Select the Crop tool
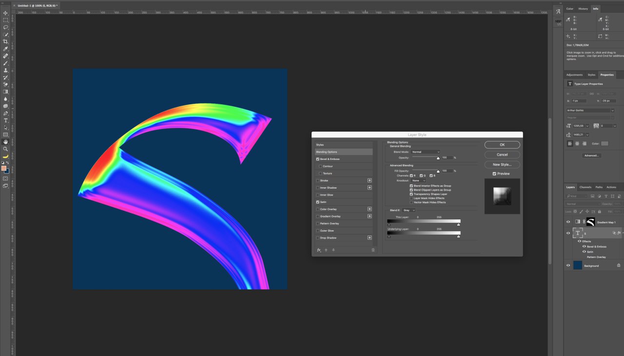 pyautogui.click(x=6, y=41)
